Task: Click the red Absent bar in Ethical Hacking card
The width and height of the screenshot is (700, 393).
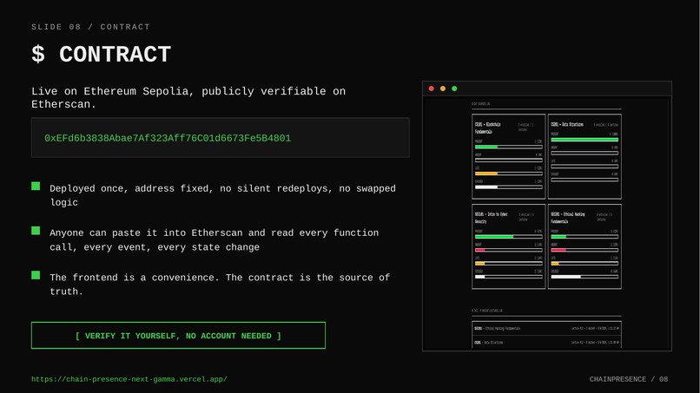Action: [x=584, y=250]
